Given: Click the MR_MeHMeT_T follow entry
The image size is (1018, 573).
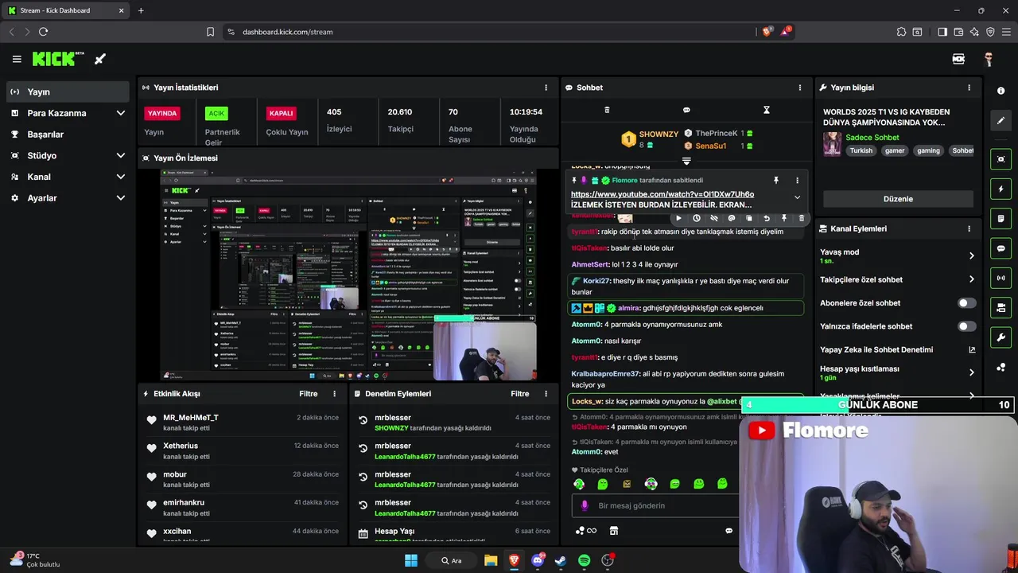Looking at the screenshot, I should pos(241,423).
